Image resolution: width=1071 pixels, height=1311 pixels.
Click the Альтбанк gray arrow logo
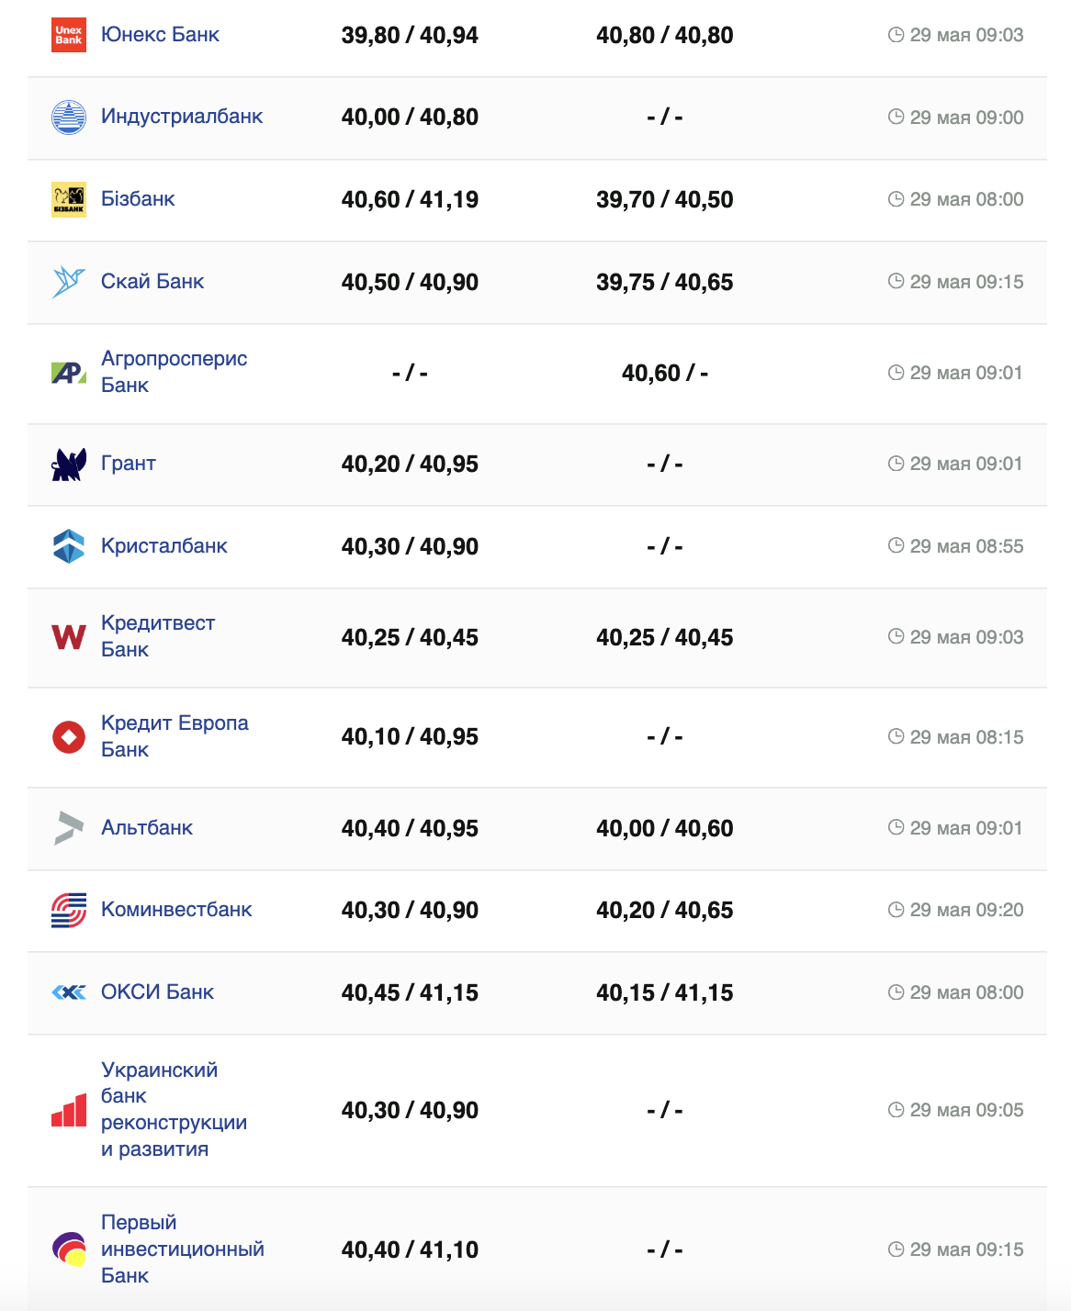coord(69,828)
